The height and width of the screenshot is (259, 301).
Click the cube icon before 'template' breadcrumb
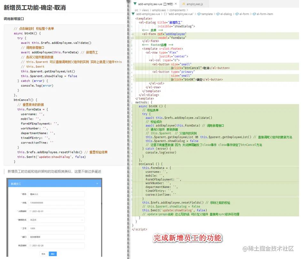point(199,14)
